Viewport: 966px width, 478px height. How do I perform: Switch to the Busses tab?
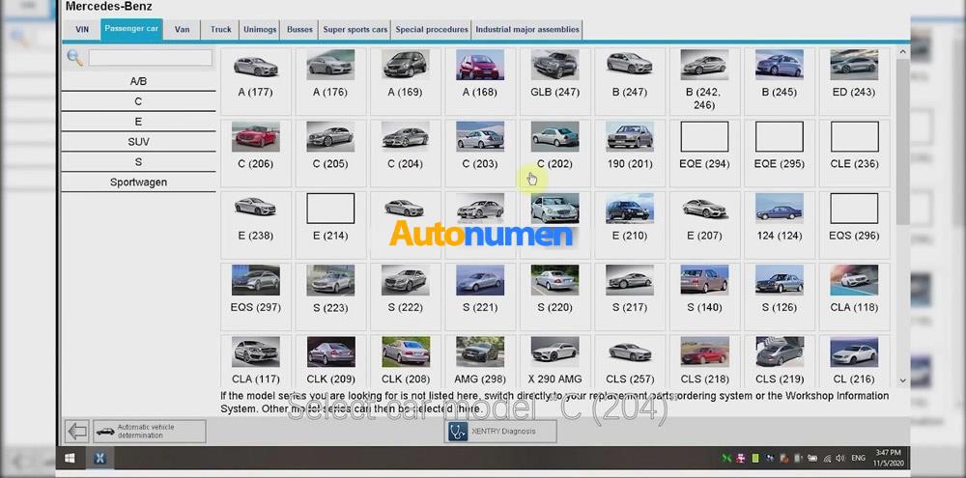coord(300,29)
